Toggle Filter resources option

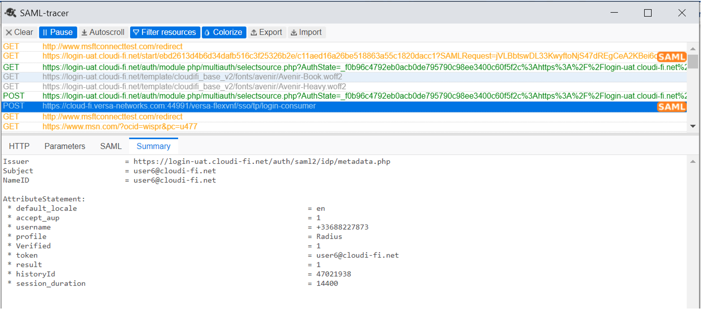click(165, 32)
